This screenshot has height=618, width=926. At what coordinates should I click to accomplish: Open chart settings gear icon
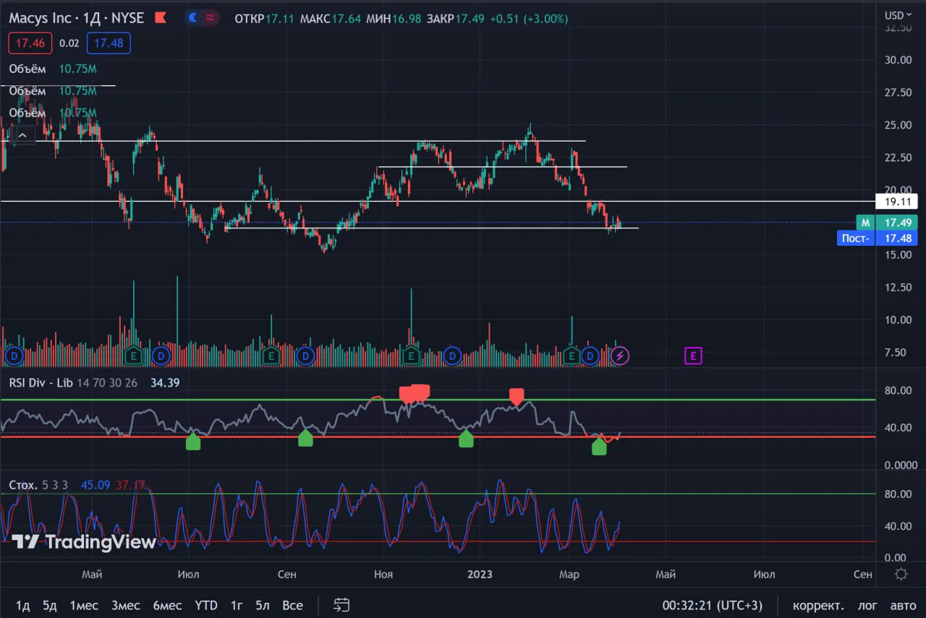pyautogui.click(x=901, y=574)
